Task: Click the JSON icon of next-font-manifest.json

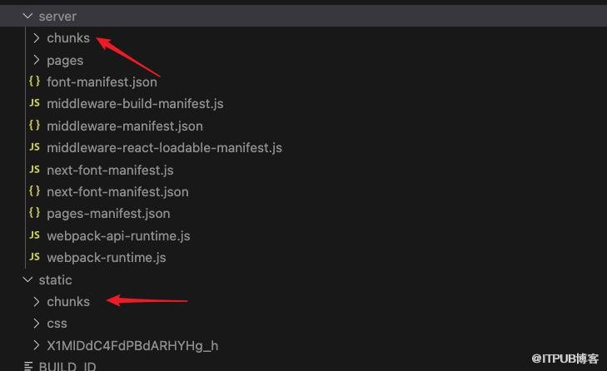Action: tap(34, 190)
